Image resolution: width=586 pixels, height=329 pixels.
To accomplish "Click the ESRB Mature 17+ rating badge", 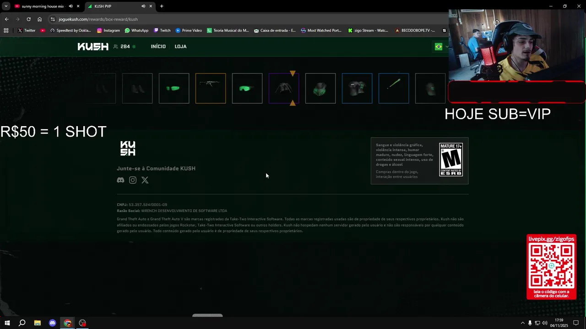I will click(x=451, y=159).
